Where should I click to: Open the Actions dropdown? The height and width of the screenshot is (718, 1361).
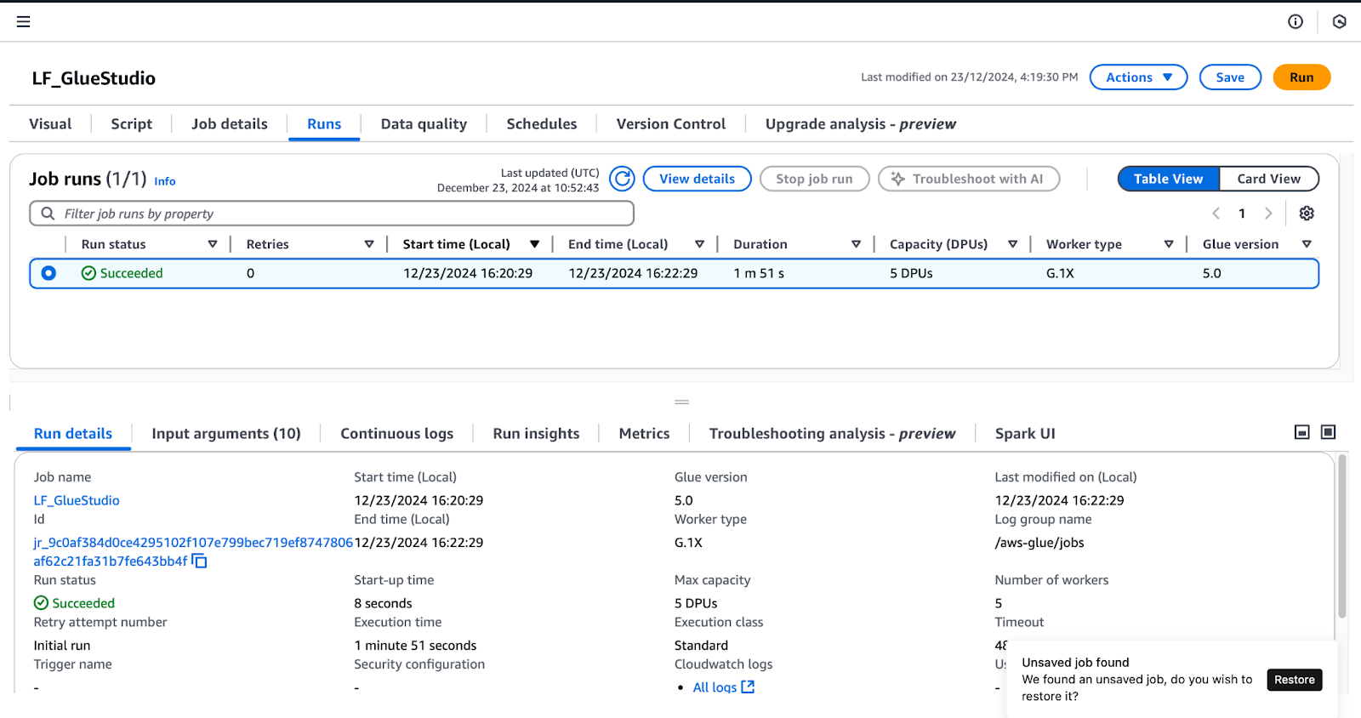pos(1138,77)
